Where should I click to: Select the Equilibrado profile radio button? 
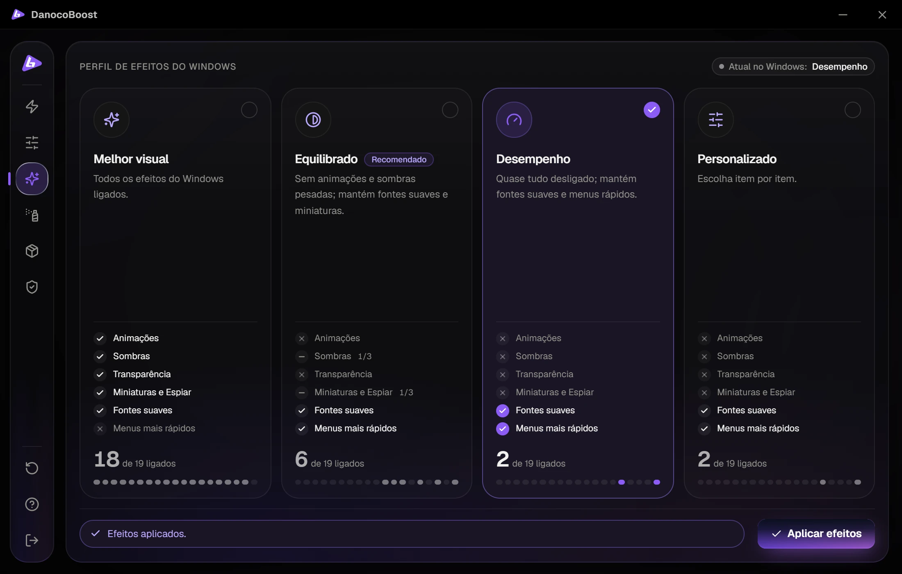[x=450, y=110]
